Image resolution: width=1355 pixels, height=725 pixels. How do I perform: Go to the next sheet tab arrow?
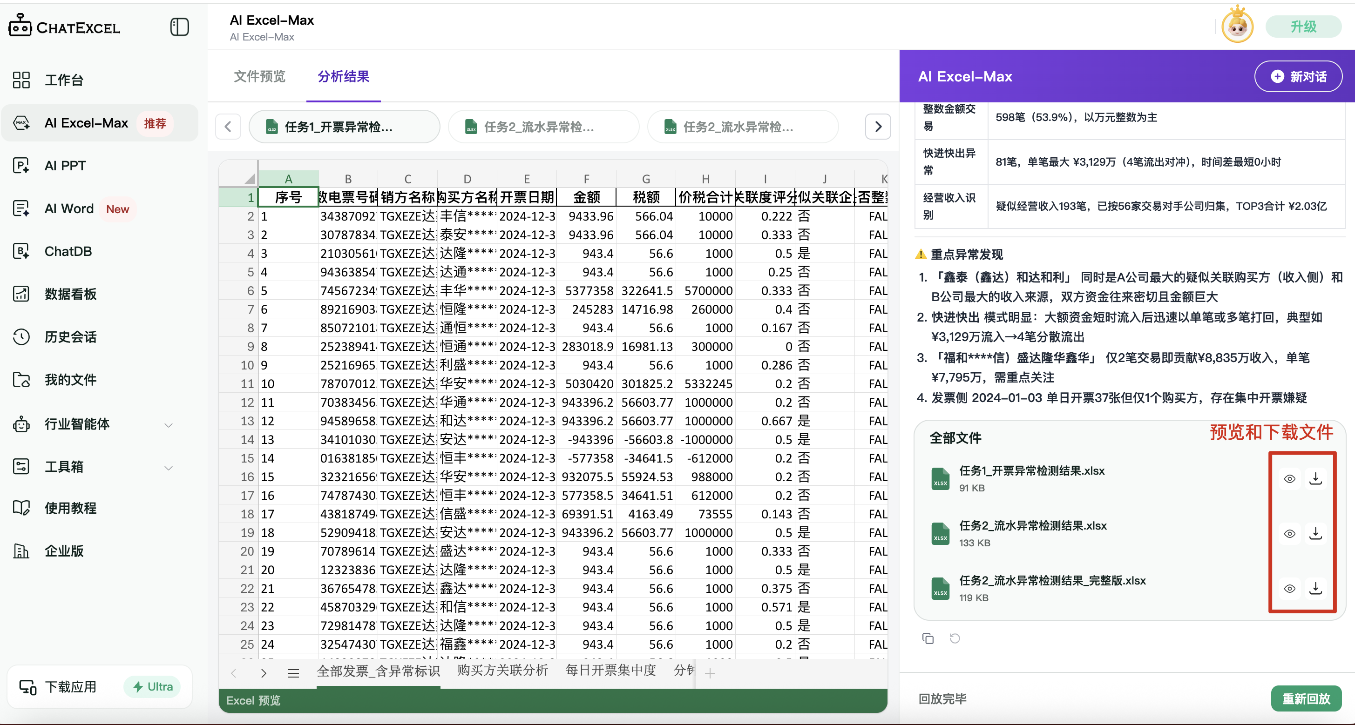tap(264, 673)
